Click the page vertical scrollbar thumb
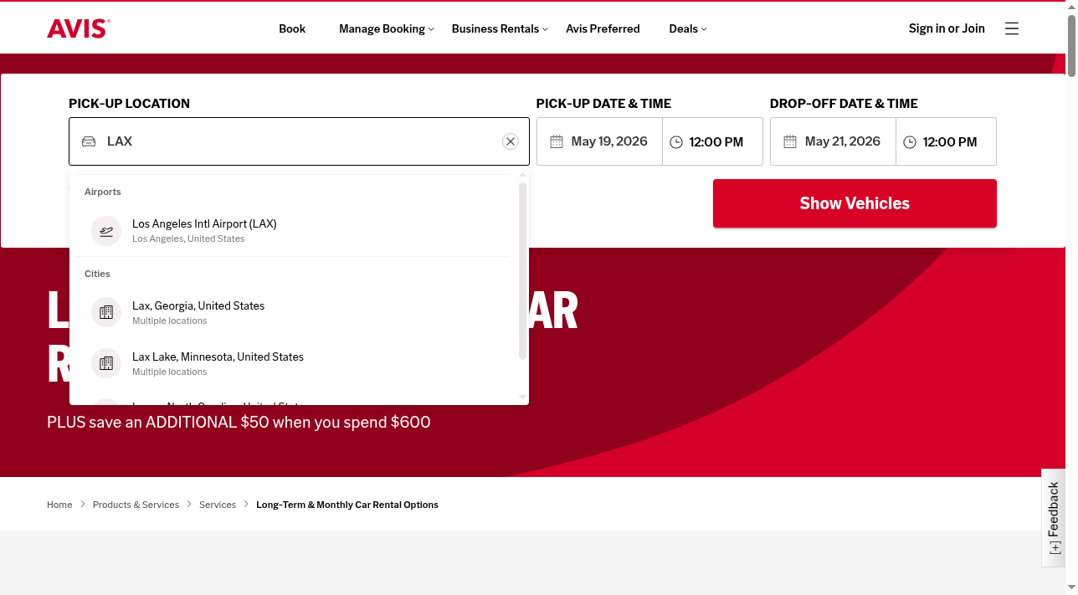The height and width of the screenshot is (595, 1078). [1072, 46]
